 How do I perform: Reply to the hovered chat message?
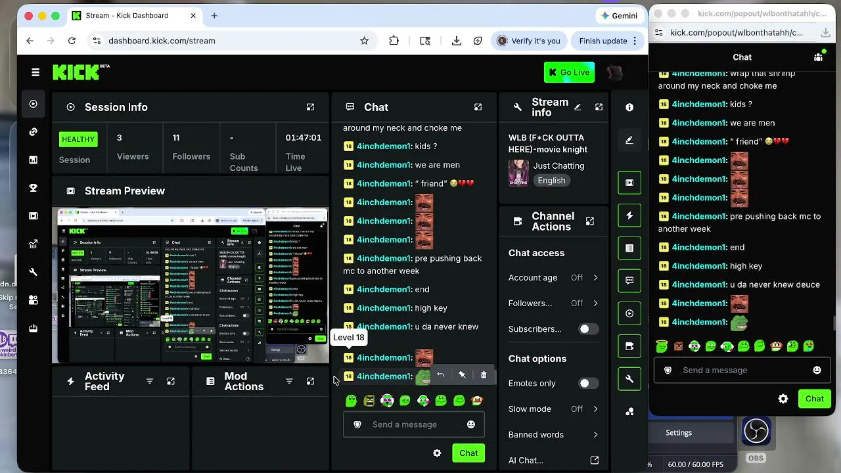point(440,374)
